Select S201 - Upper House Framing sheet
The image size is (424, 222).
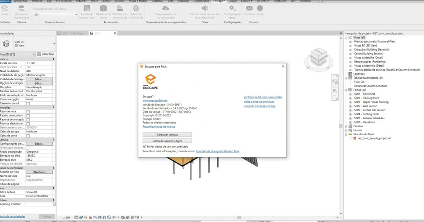(371, 102)
